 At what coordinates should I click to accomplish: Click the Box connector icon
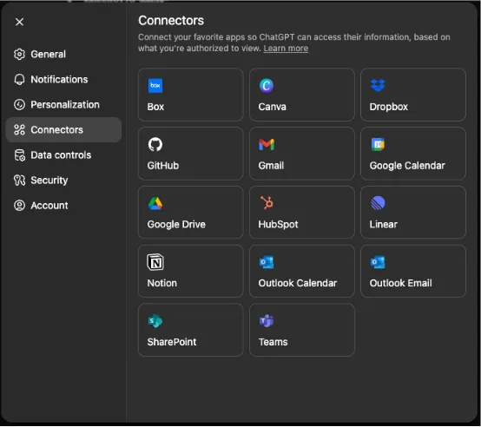(155, 86)
